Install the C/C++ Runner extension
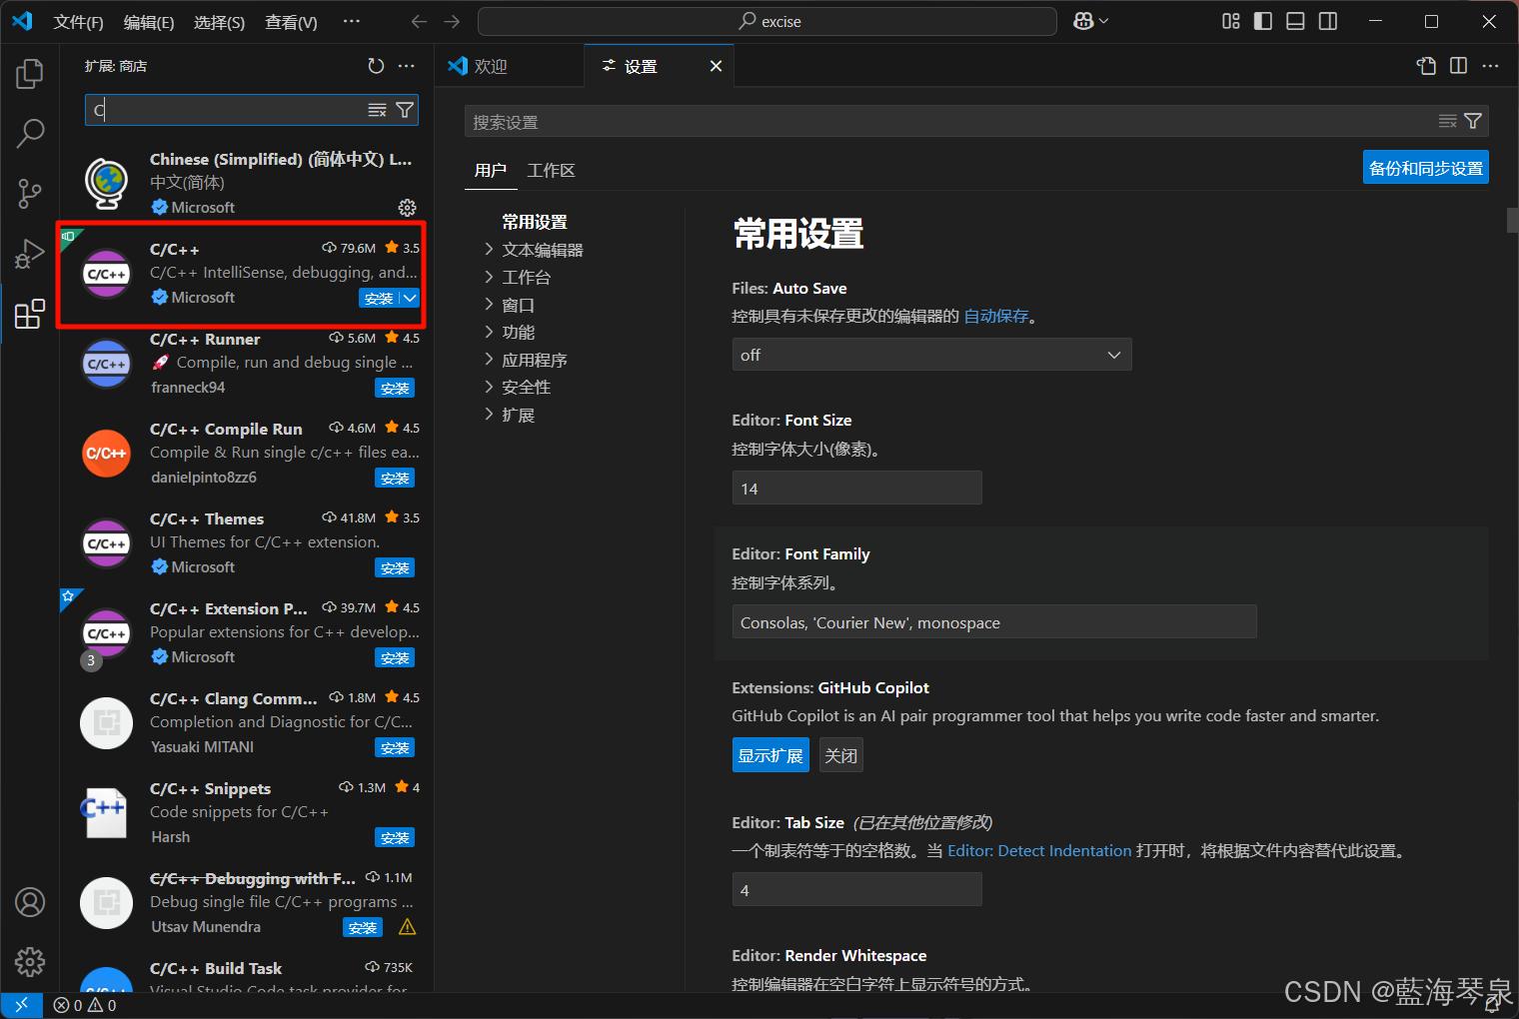Screen dimensions: 1519x1019 (x=395, y=388)
